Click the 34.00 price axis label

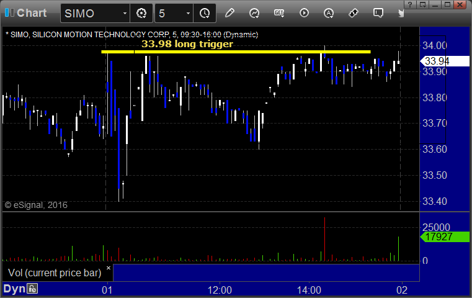(x=434, y=46)
